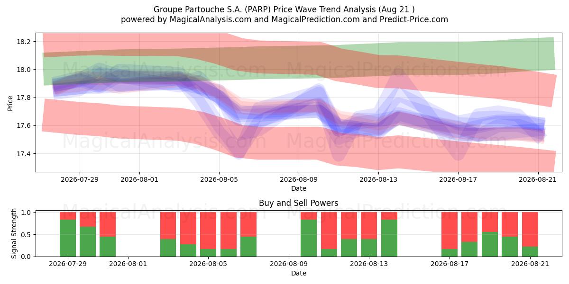Click the 2026-08-05 date tick of the price chart
The image size is (569, 284).
coord(219,179)
